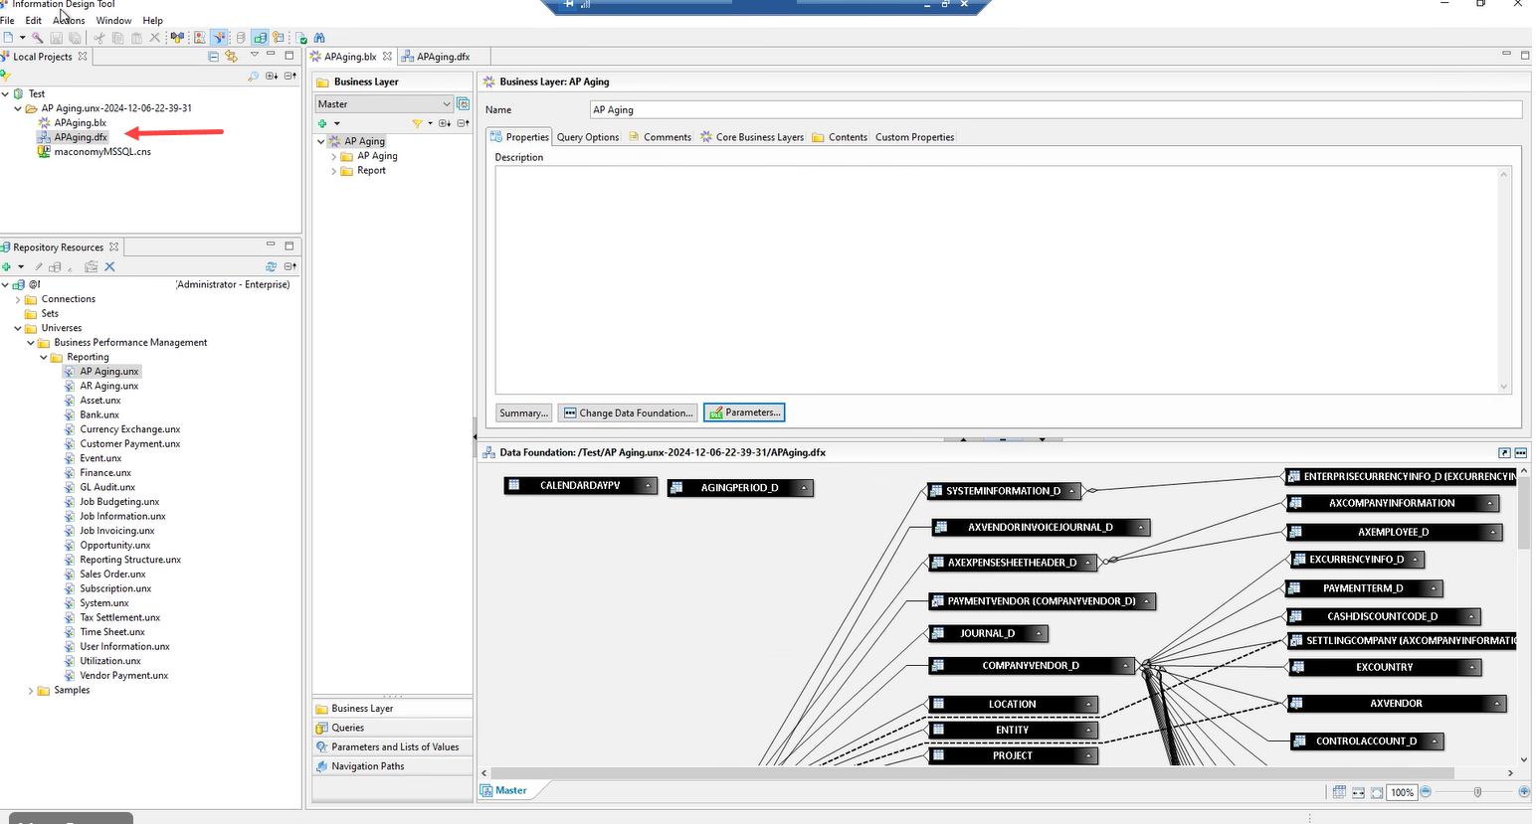Expand the Samples folder in repository tree
Viewport: 1536px width, 824px height.
(31, 691)
